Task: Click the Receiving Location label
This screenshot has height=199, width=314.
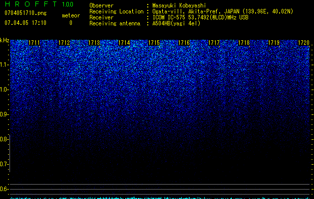Action: [x=116, y=11]
